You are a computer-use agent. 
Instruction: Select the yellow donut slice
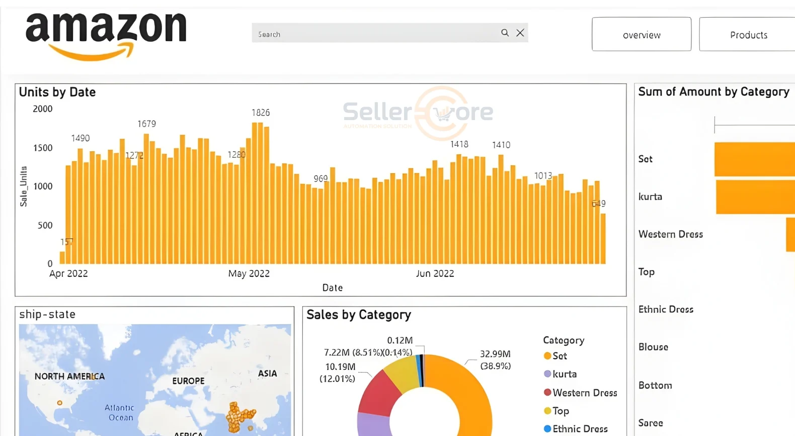pyautogui.click(x=403, y=374)
